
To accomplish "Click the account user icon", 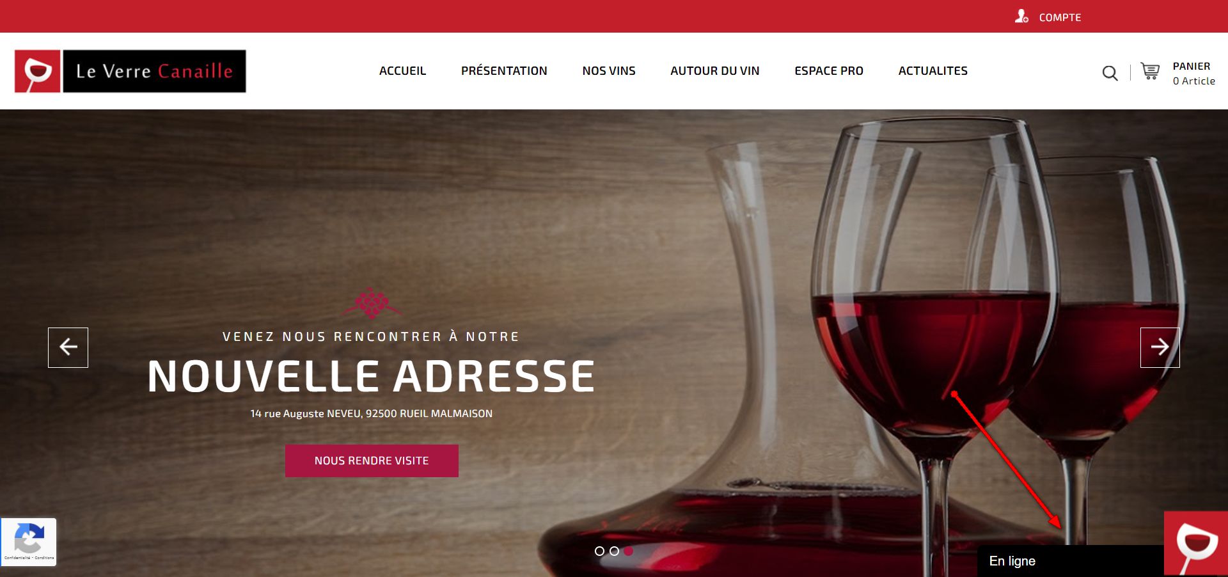I will (1021, 16).
